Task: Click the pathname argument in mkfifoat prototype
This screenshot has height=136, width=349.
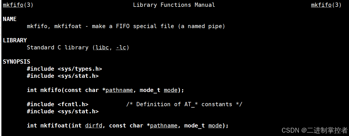Action: click(x=164, y=125)
